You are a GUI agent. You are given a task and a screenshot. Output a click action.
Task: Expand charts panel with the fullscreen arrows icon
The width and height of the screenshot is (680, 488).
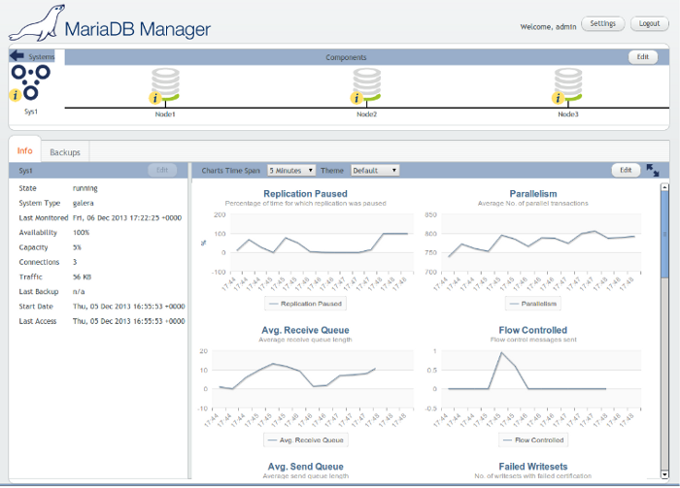tap(653, 170)
